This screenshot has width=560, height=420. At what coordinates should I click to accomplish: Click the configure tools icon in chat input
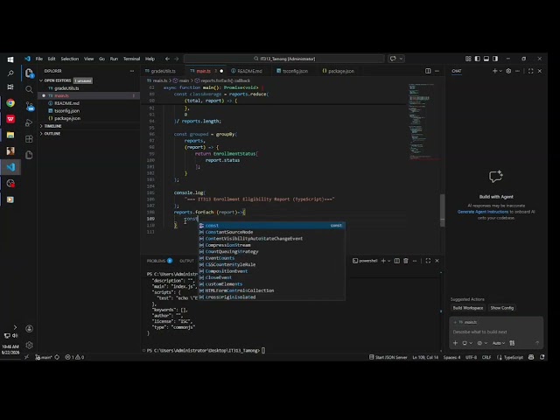coord(512,343)
